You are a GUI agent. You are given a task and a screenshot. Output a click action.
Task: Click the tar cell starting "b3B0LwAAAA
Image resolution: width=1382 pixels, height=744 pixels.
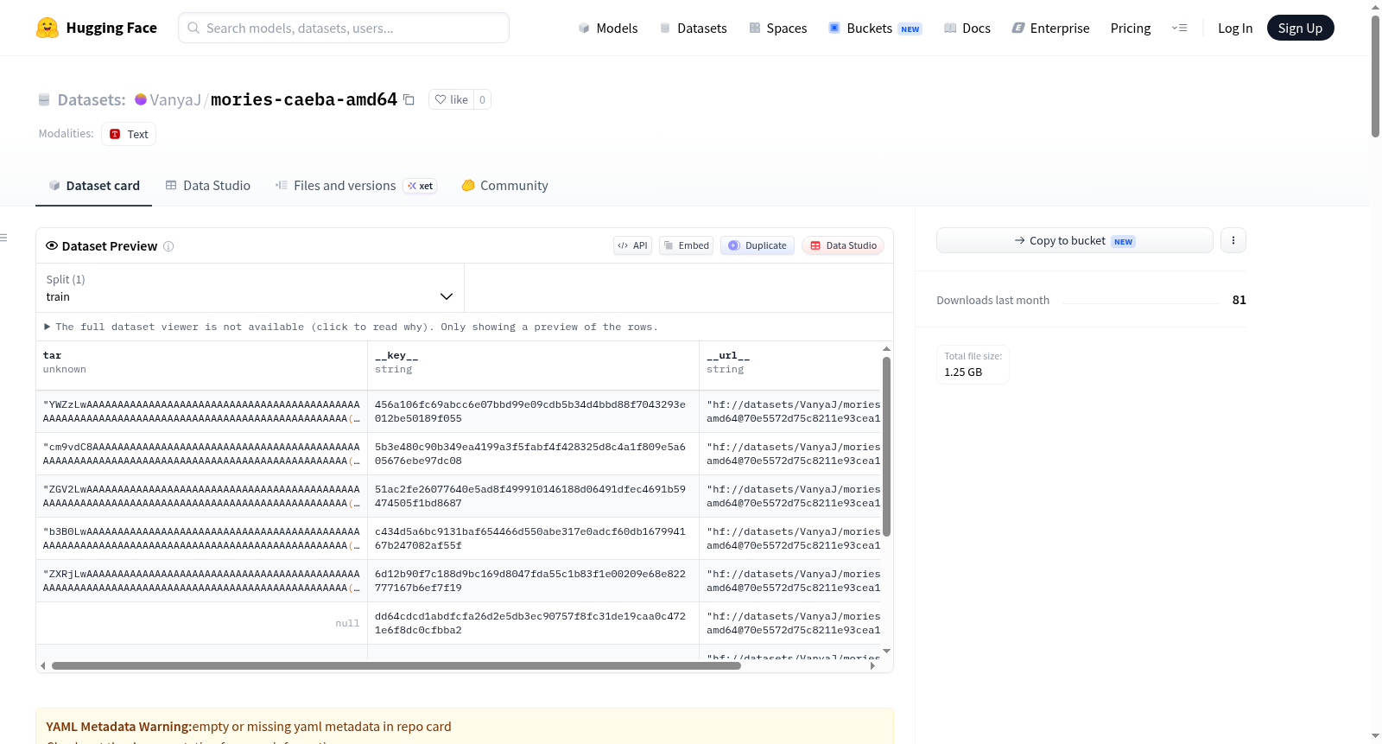coord(201,538)
